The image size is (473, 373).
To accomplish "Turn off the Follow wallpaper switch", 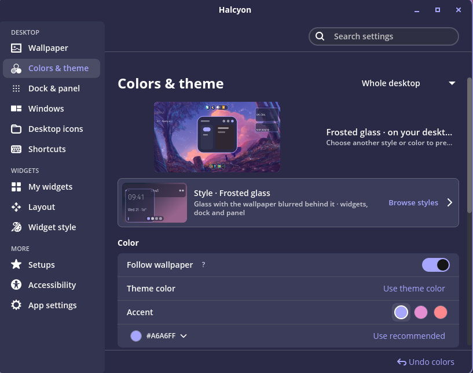I will click(436, 265).
